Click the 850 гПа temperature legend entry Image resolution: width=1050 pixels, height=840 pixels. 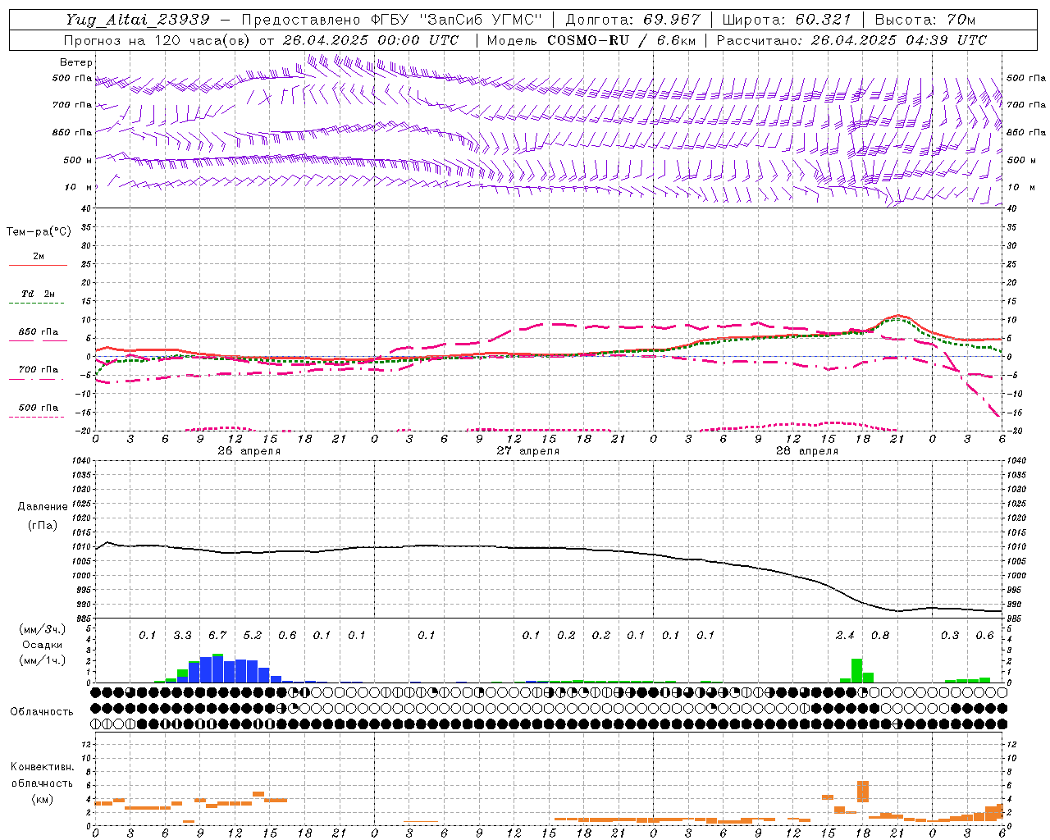[x=39, y=331]
